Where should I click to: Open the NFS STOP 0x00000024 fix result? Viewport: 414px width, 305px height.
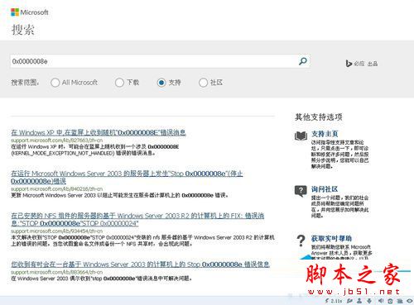(137, 219)
